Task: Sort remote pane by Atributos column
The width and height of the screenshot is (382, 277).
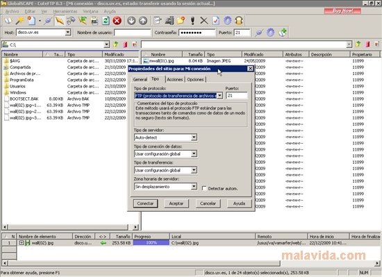Action: pyautogui.click(x=296, y=54)
